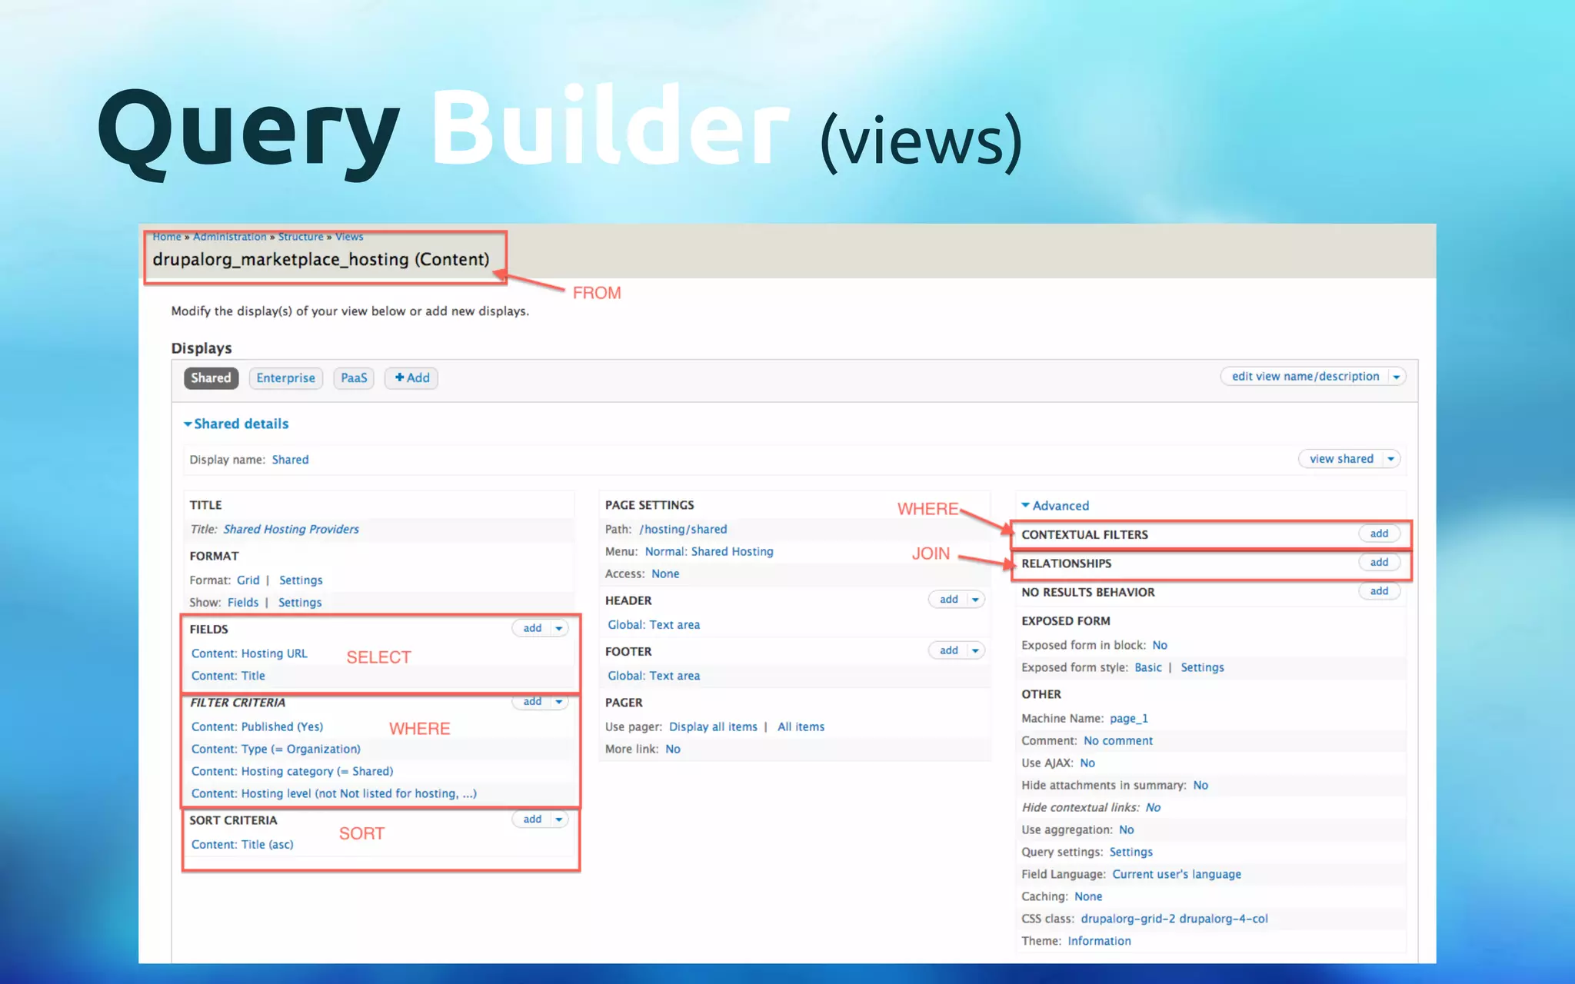
Task: Edit Caching None setting
Action: (x=1088, y=896)
